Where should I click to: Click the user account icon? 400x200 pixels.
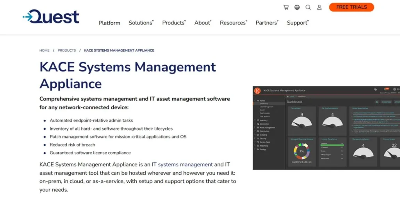pyautogui.click(x=320, y=7)
